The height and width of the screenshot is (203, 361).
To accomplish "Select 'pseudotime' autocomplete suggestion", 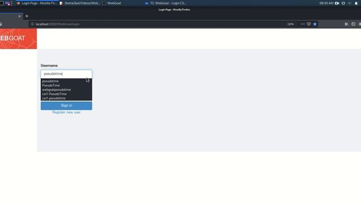I will [67, 81].
